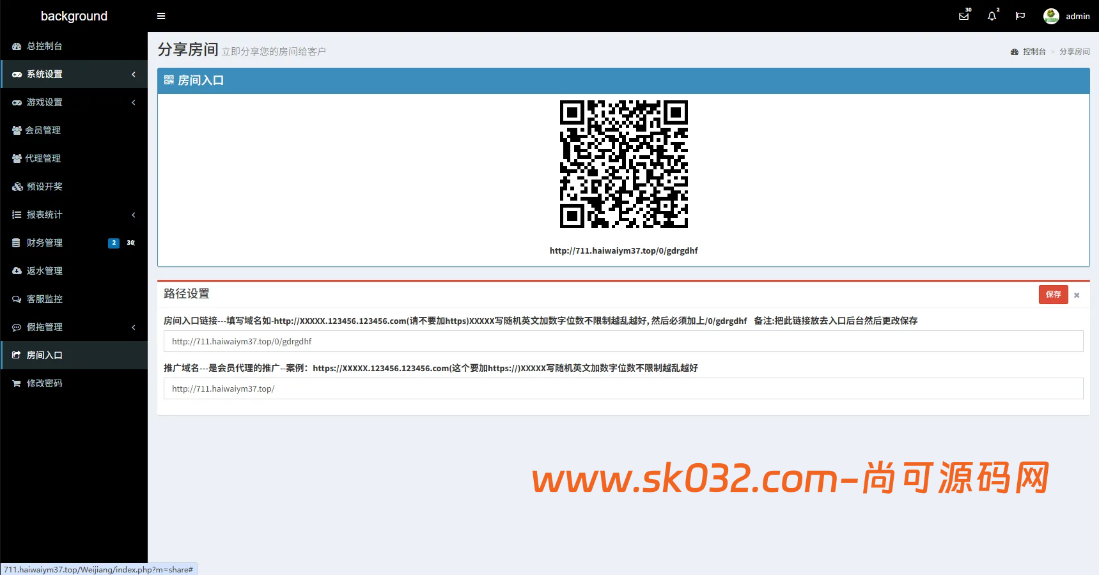Focus the 房间入口链接 URL input field

pyautogui.click(x=623, y=341)
